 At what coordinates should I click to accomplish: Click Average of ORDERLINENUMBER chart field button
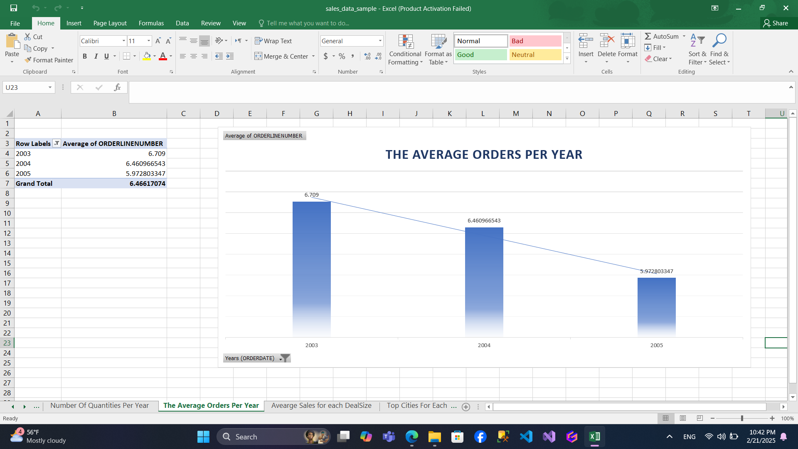pos(264,136)
